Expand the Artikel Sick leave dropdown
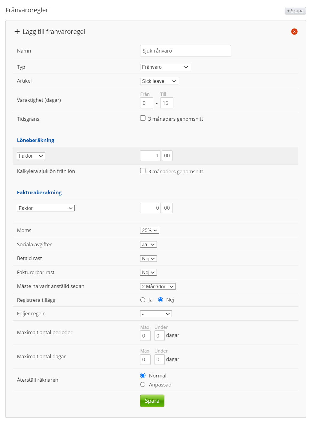This screenshot has height=424, width=312. [x=159, y=81]
